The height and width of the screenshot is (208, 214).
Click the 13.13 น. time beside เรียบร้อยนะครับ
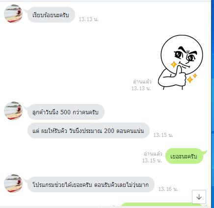[89, 19]
